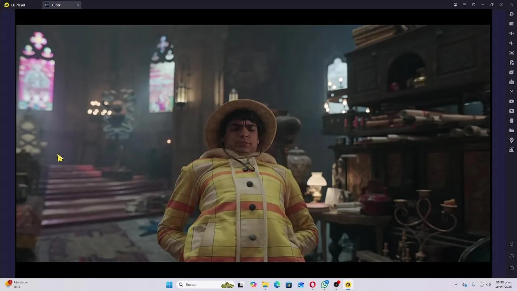Click the LDPlayer taskbar icon

coord(348,285)
